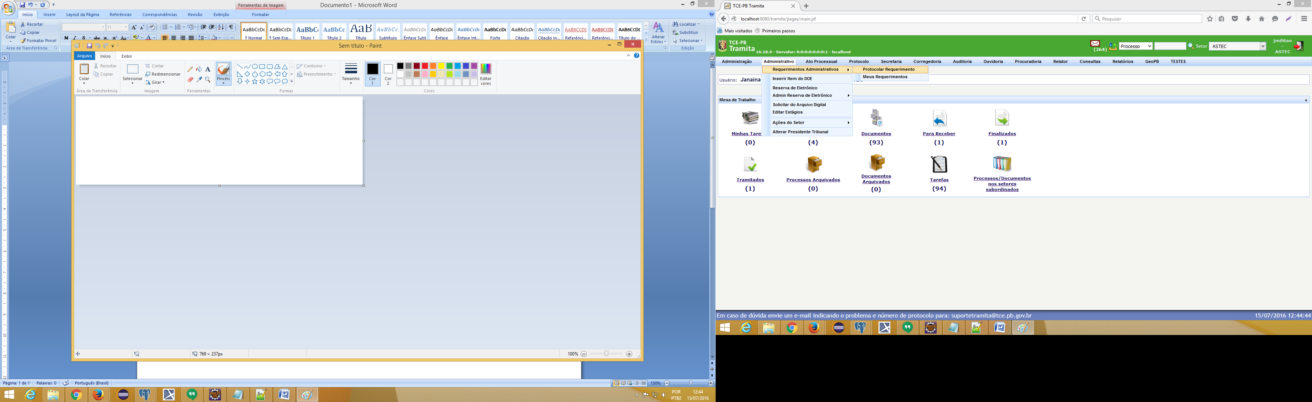Viewport: 1312px width, 402px height.
Task: Expand the Paint shapes gallery
Action: (291, 82)
